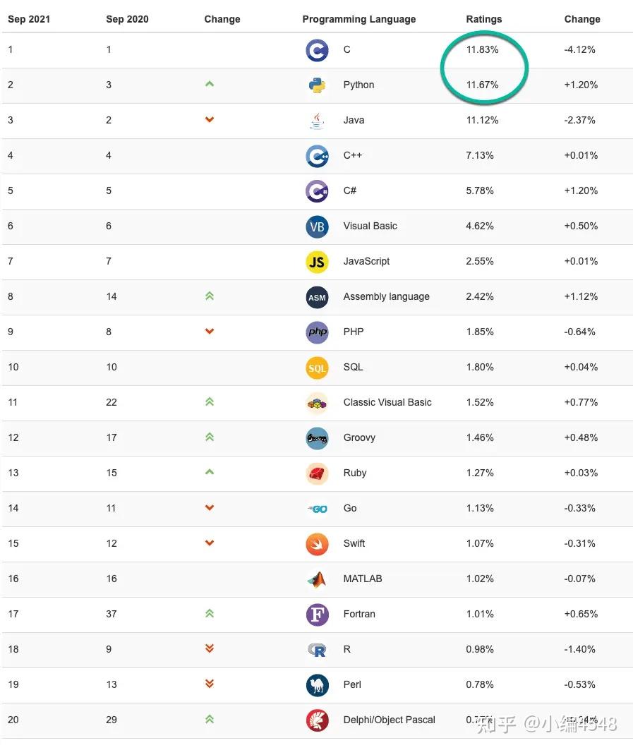Click the Visual Basic VB icon
The height and width of the screenshot is (750, 633).
317,226
